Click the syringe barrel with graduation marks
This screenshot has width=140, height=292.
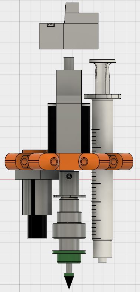[x=102, y=170]
